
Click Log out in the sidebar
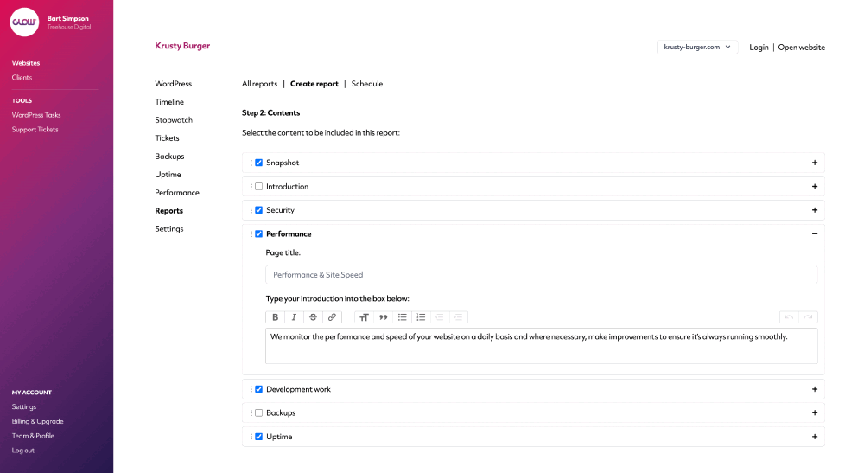click(23, 451)
